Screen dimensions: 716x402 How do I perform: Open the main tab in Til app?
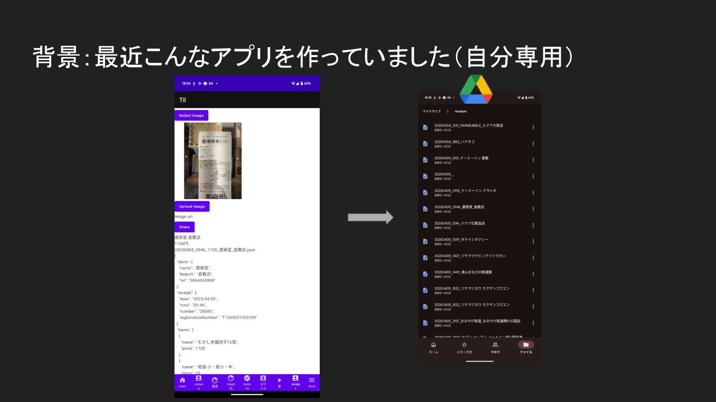click(182, 382)
